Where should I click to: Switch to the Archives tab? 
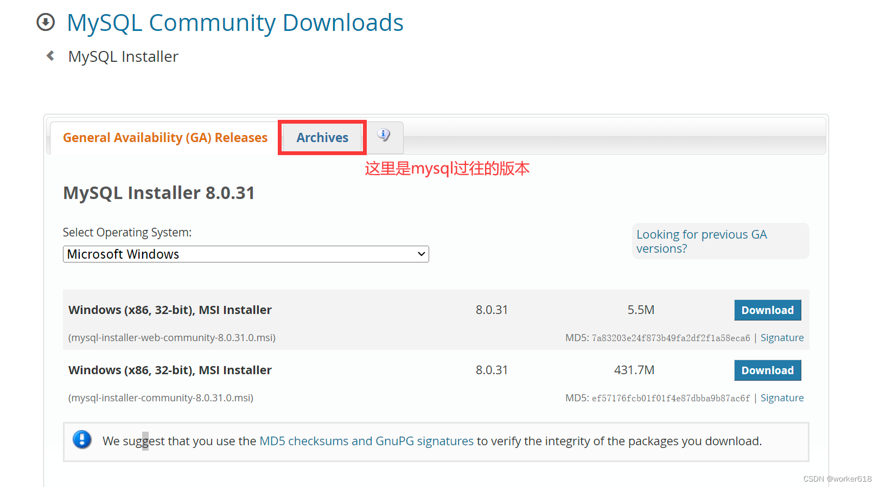click(x=322, y=138)
